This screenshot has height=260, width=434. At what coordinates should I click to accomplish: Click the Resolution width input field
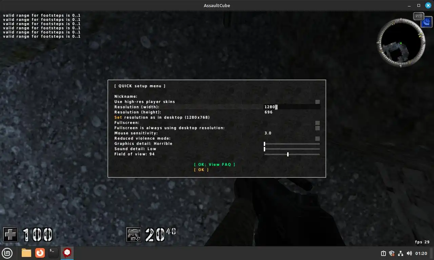(x=292, y=107)
